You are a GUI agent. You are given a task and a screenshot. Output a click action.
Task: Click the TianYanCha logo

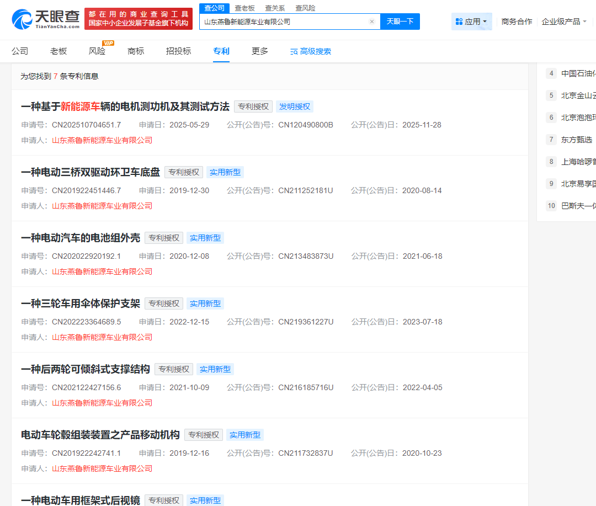(45, 18)
